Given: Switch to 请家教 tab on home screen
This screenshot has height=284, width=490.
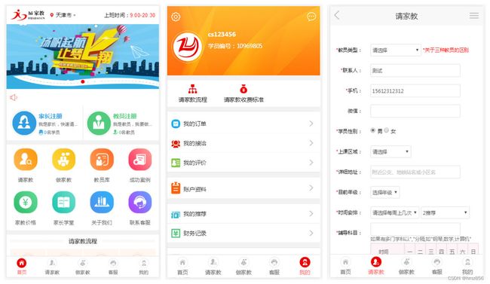Looking at the screenshot, I should [52, 267].
